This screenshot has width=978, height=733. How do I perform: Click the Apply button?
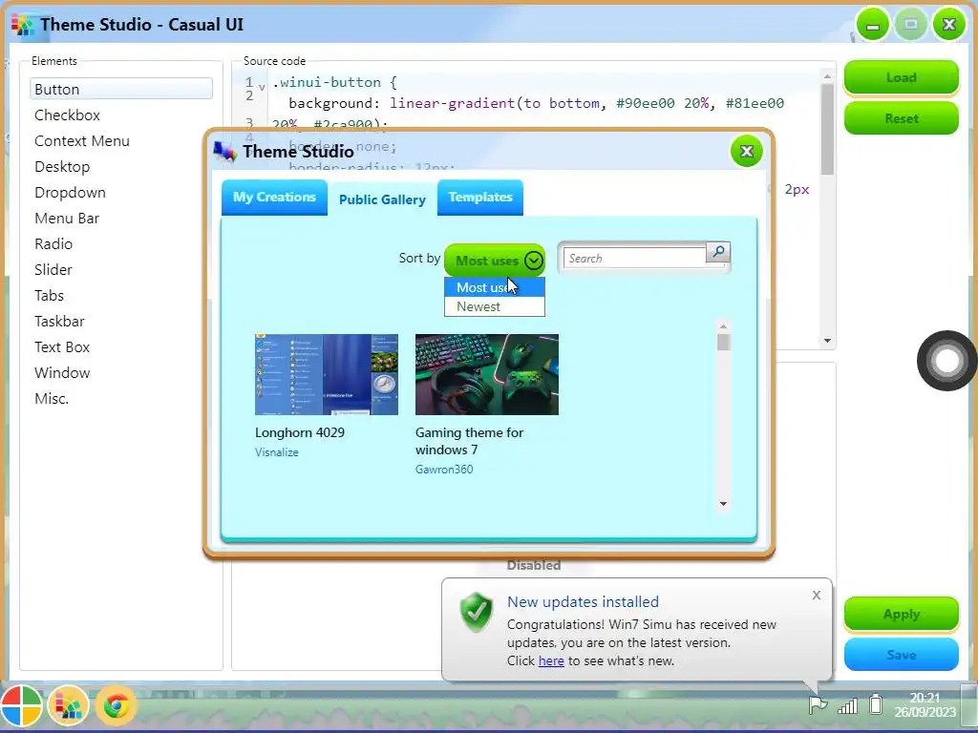[x=902, y=614]
